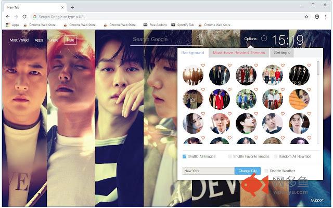Enable Shuffle Favorite Images checkbox

[230, 157]
